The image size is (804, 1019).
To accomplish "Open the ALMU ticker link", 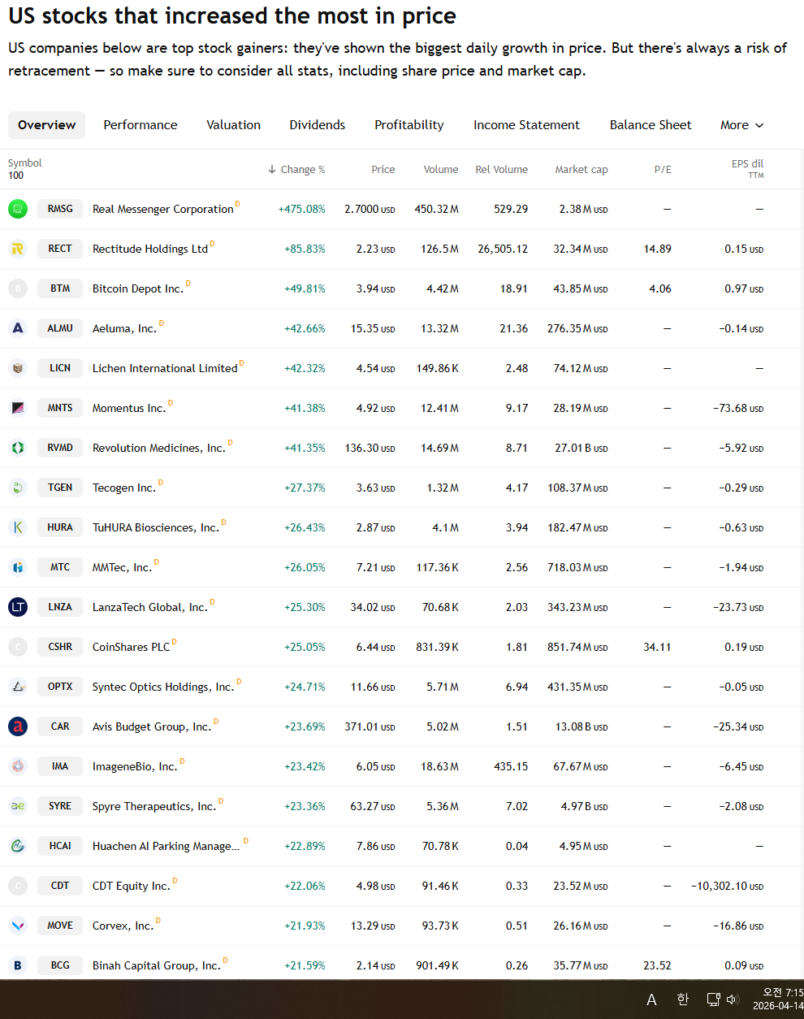I will click(x=60, y=328).
